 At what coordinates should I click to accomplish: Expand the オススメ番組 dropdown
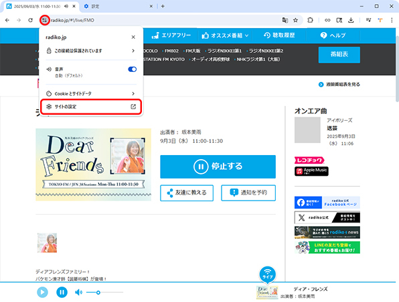click(x=225, y=36)
